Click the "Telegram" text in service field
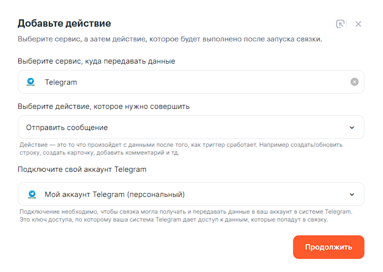This screenshot has width=383, height=272. click(61, 82)
